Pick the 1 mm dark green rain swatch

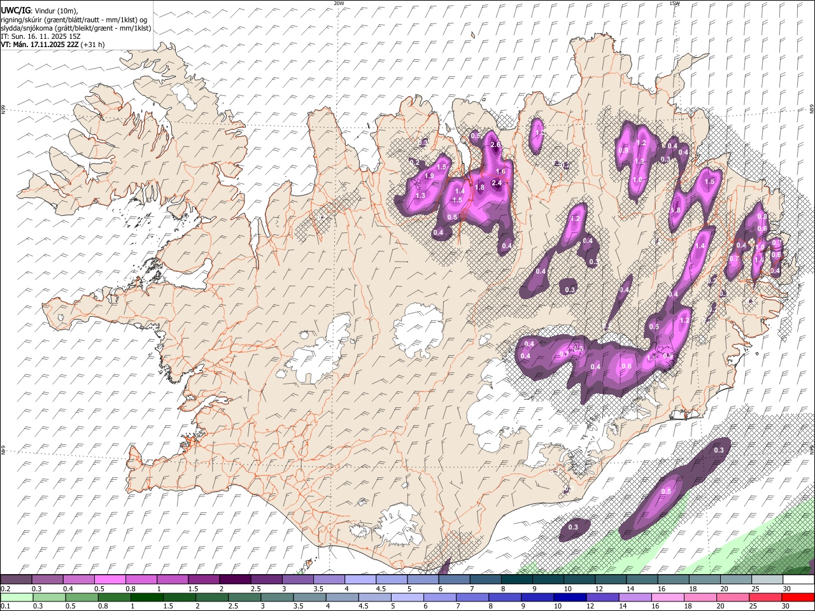click(146, 597)
